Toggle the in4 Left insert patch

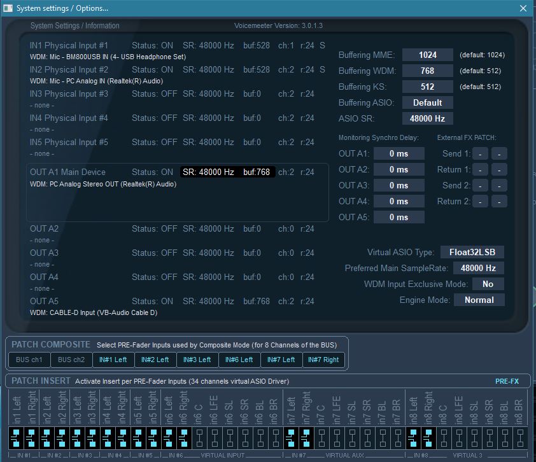click(x=108, y=438)
